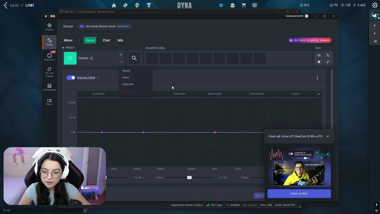Open the Valorant battlepass ticket icon
The width and height of the screenshot is (380, 214).
click(x=125, y=5)
